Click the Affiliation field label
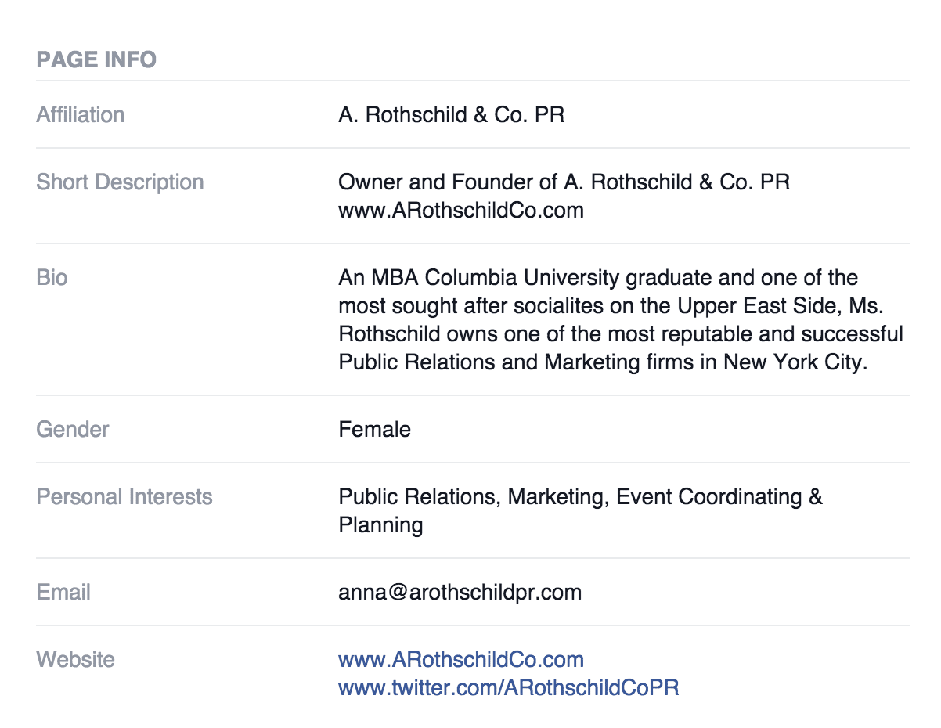The height and width of the screenshot is (728, 941). [x=81, y=115]
